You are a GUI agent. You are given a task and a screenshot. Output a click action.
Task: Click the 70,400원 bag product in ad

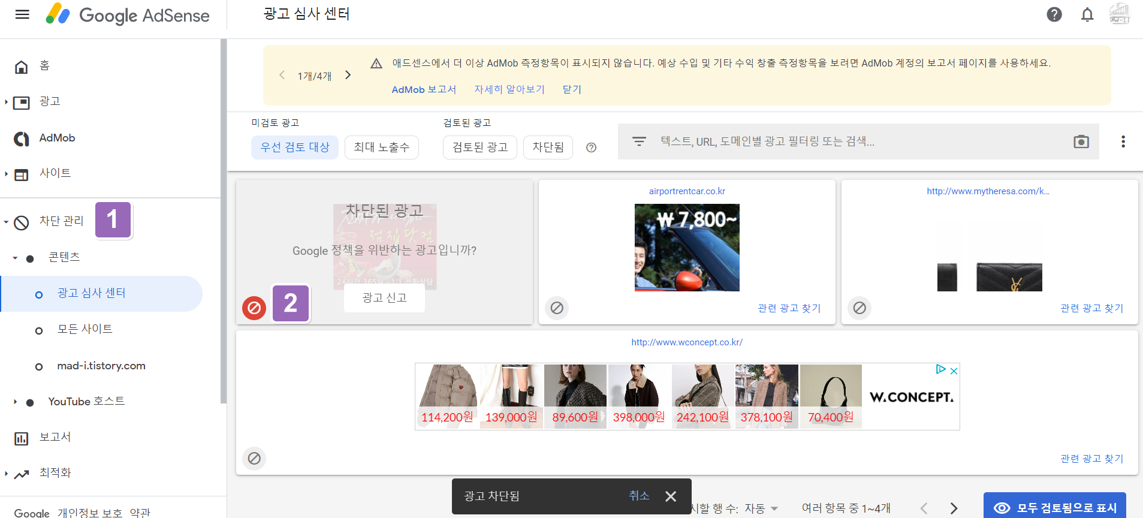[831, 396]
